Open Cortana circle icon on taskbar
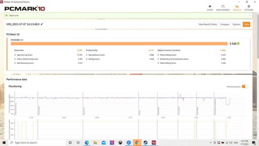The height and width of the screenshot is (146, 259). pyautogui.click(x=70, y=143)
